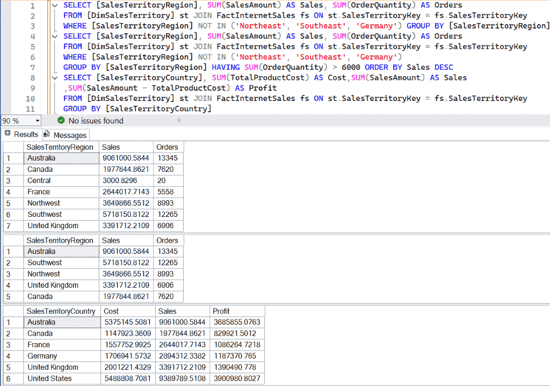Click line number 10 in the editor margin
This screenshot has height=386, width=550.
tap(30, 98)
